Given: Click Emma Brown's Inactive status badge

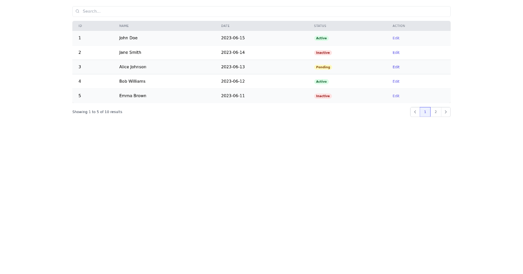Looking at the screenshot, I should (x=323, y=96).
